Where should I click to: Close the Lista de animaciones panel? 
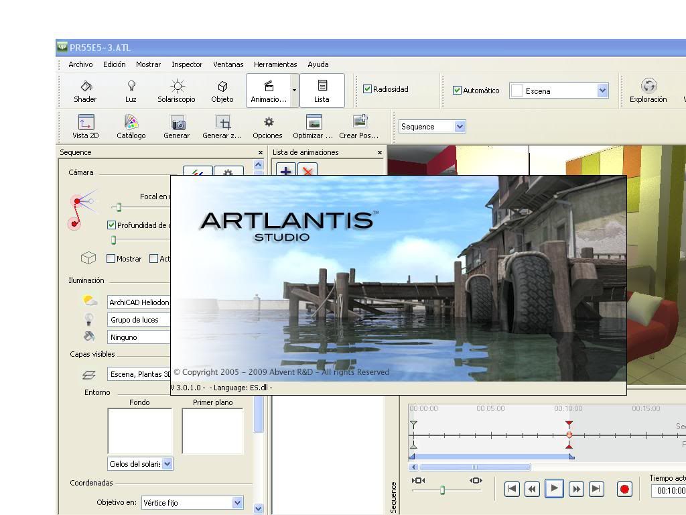point(379,152)
